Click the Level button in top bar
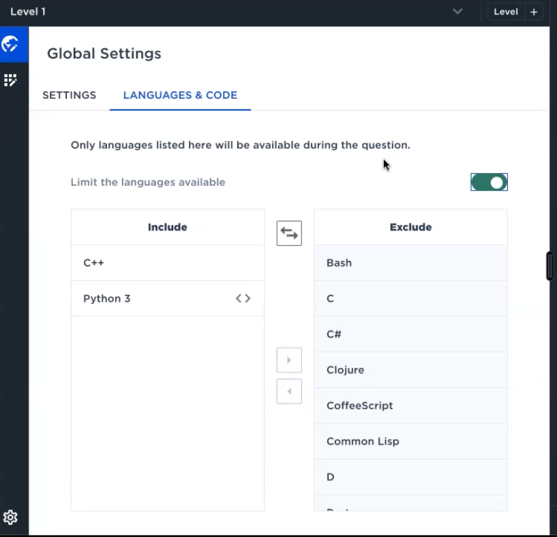The height and width of the screenshot is (537, 557). tap(505, 12)
